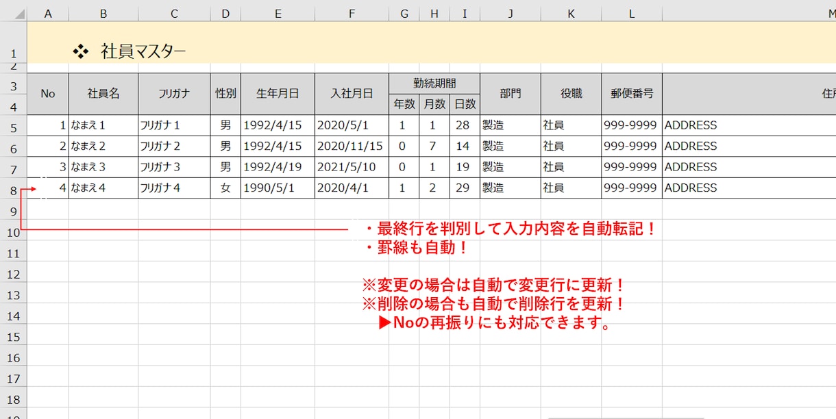Select column E header
The width and height of the screenshot is (836, 419).
[278, 14]
